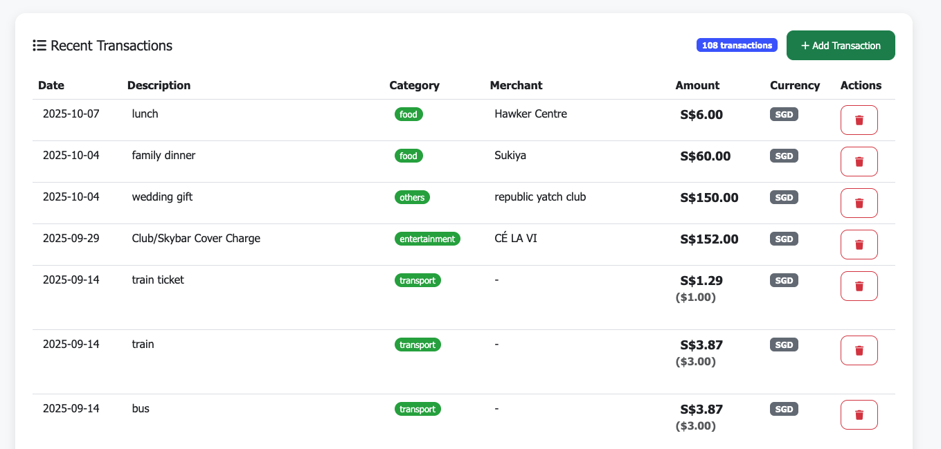Select the entertainment category tag
The image size is (941, 449).
427,239
